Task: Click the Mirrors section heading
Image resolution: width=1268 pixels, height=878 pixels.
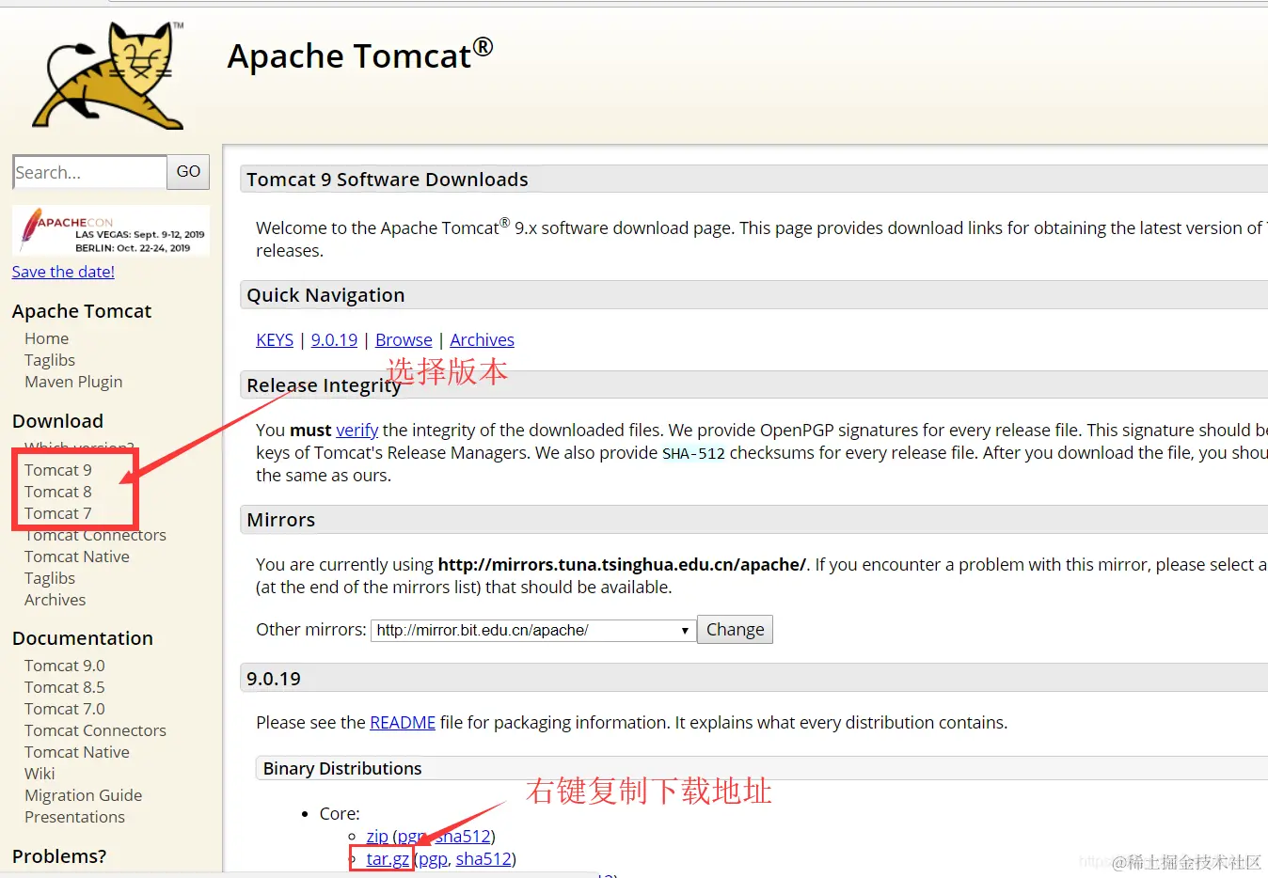Action: 280,520
